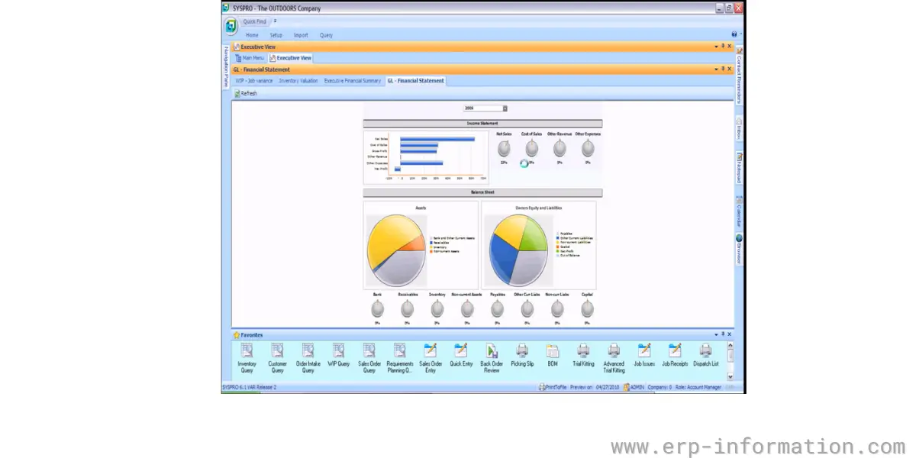Open the Setup menu
The height and width of the screenshot is (458, 916).
click(276, 35)
